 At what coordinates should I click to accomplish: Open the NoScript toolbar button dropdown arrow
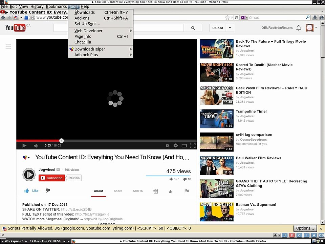tap(21, 18)
